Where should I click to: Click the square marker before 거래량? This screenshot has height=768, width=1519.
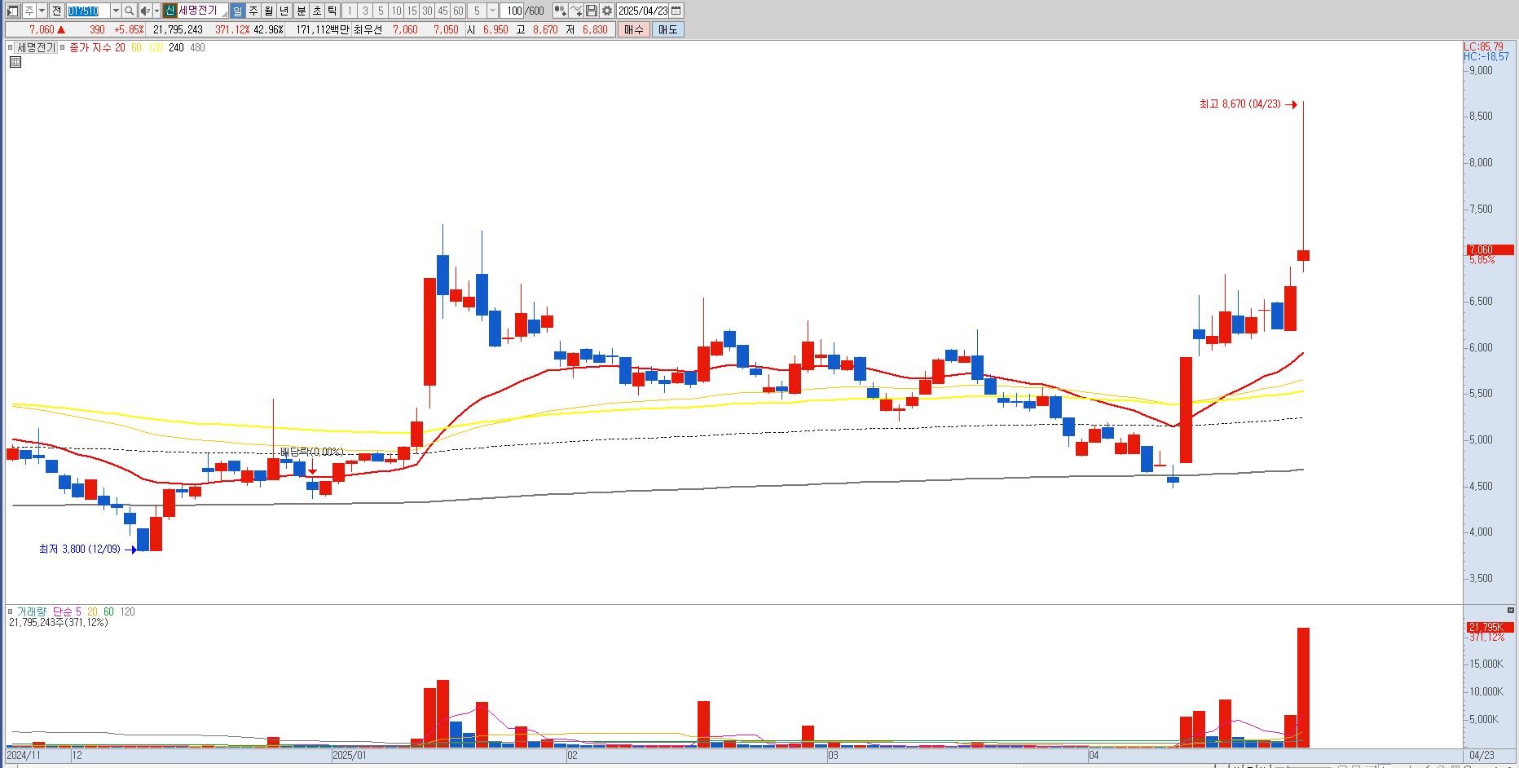click(x=11, y=611)
